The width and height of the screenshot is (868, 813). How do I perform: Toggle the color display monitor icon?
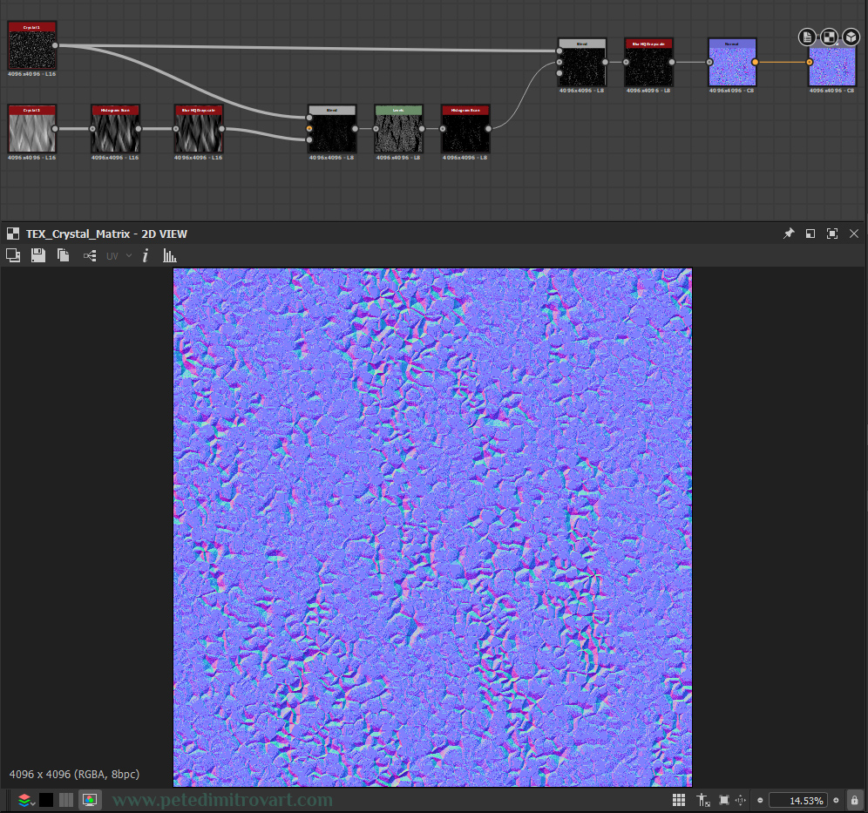[x=90, y=800]
